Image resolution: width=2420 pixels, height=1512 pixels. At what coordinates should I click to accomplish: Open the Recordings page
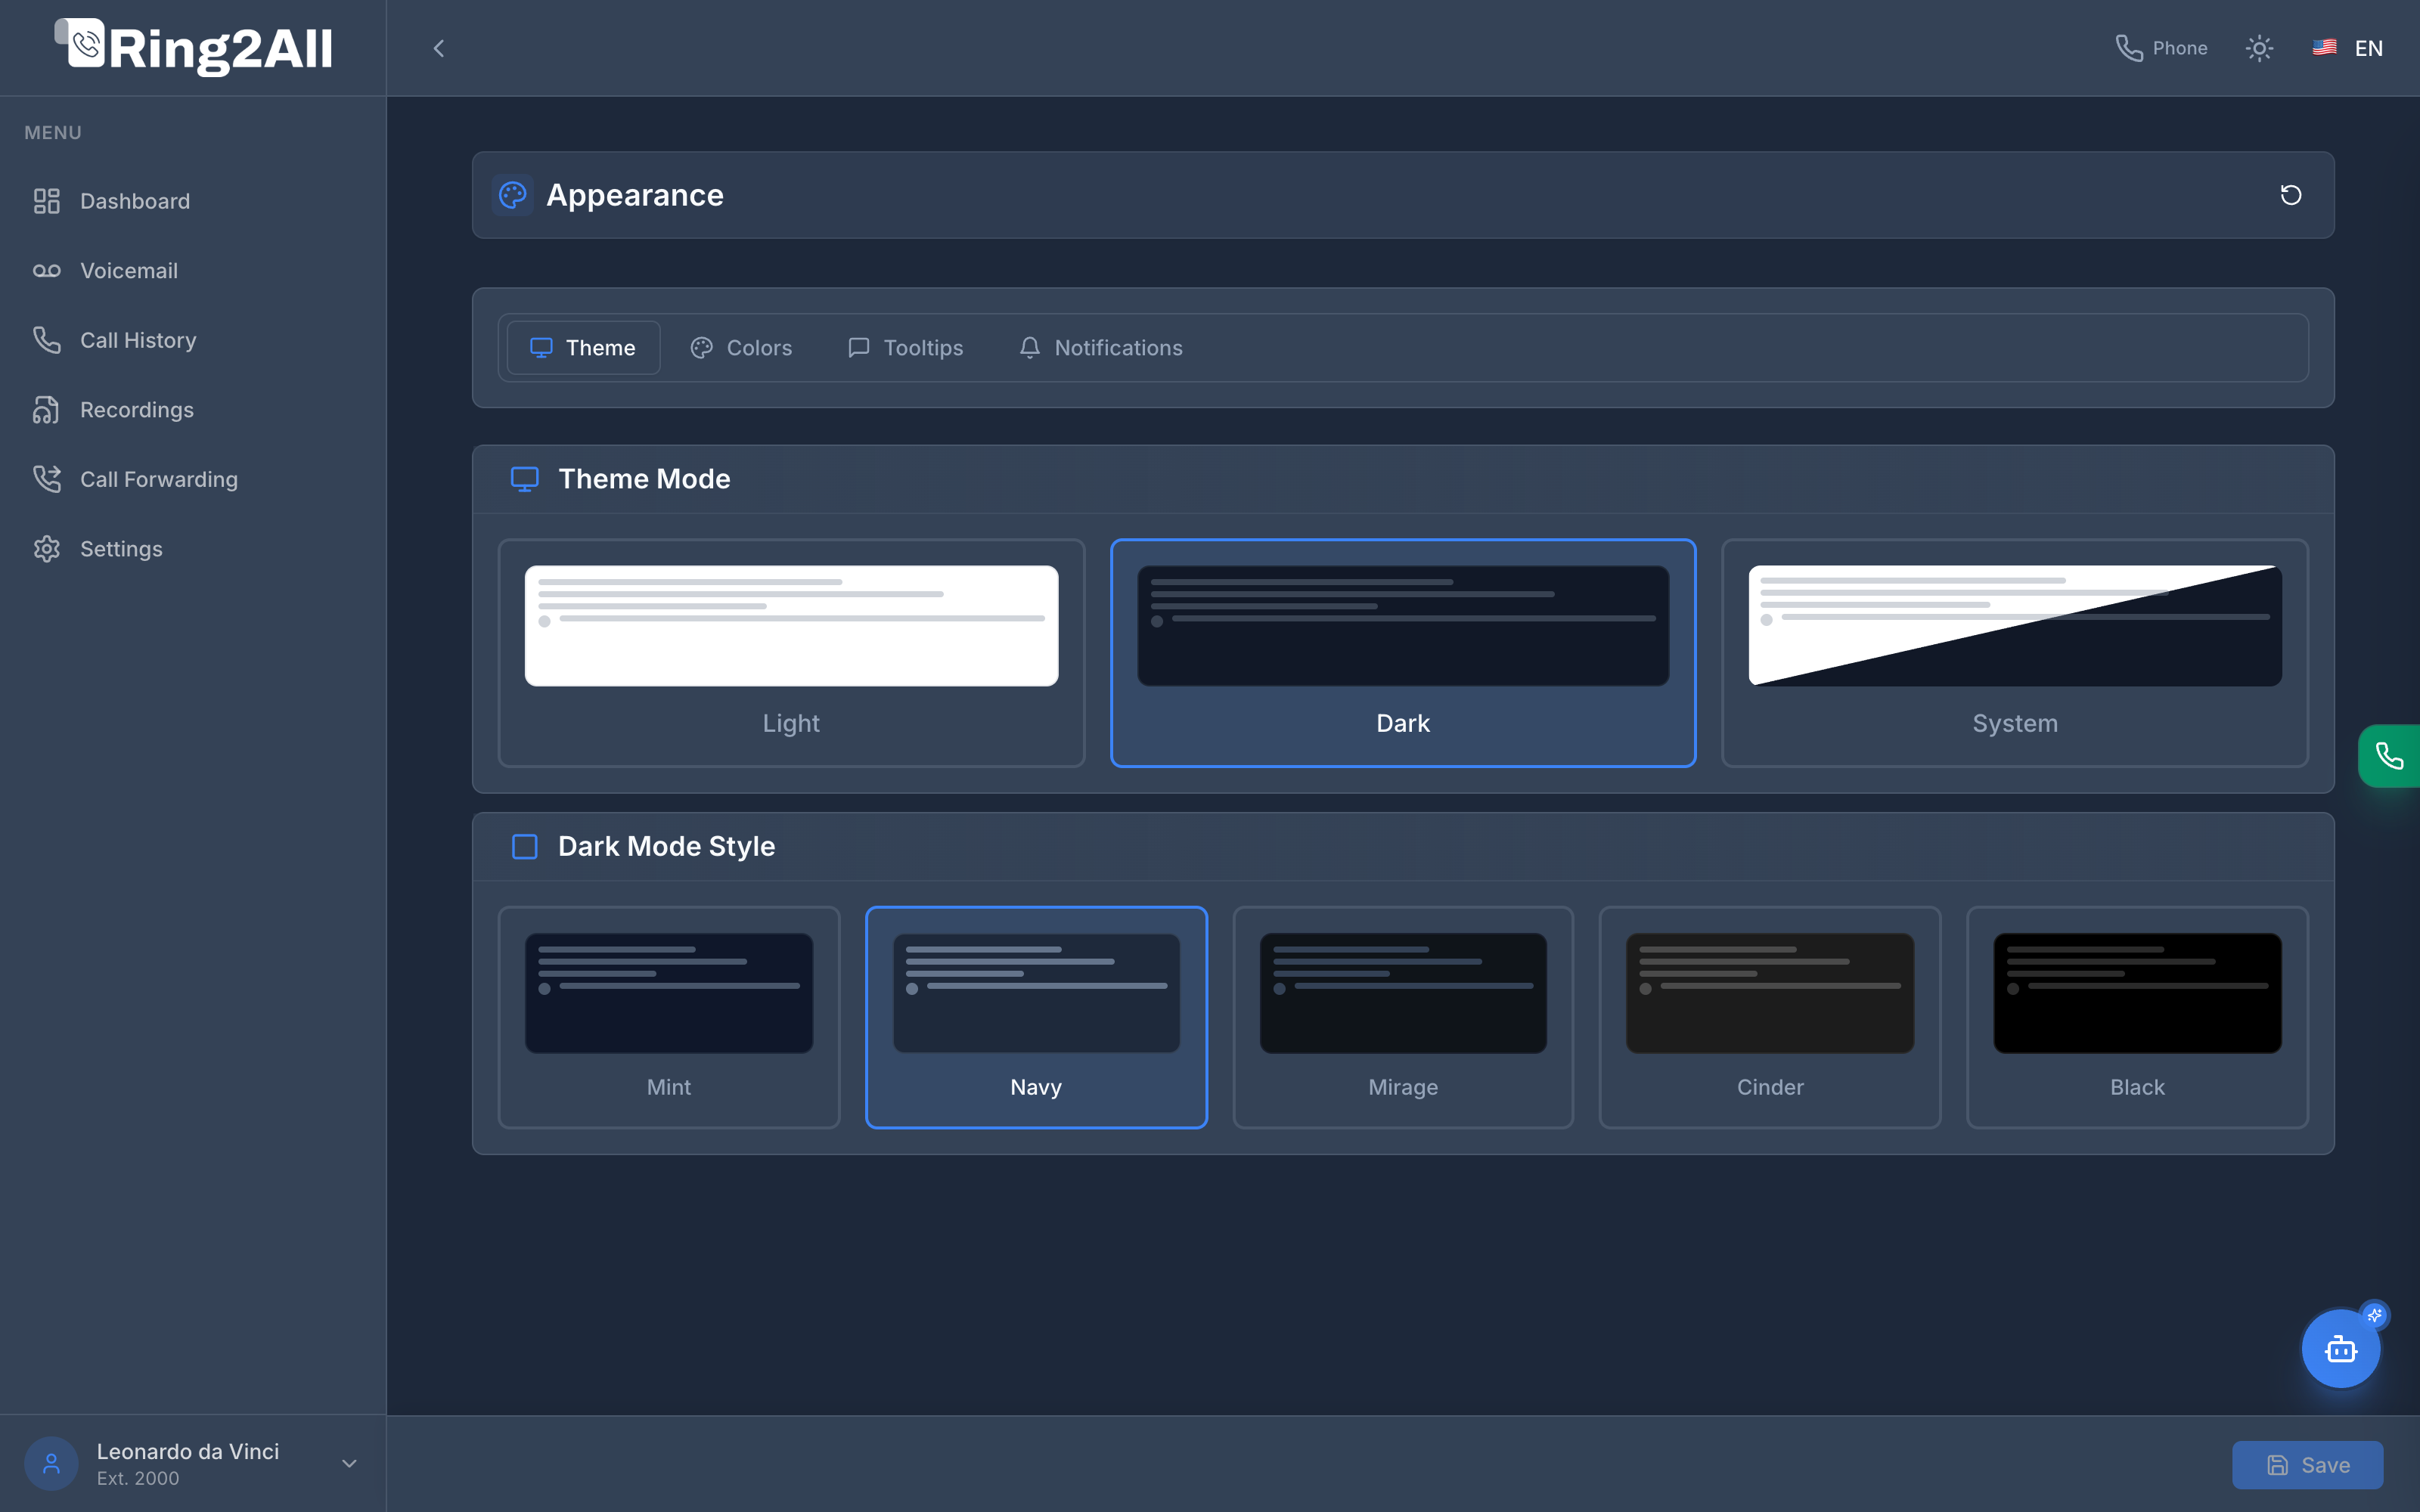tap(193, 410)
